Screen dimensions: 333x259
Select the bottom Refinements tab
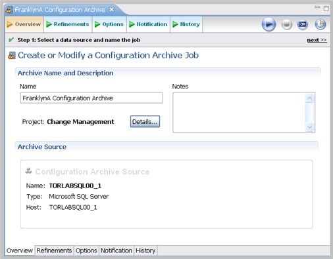click(x=54, y=250)
